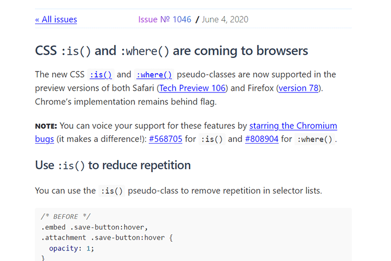
Task: Click the Issue № 1046 label
Action: click(165, 19)
